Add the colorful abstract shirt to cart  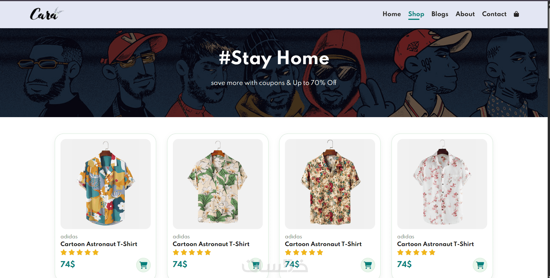[143, 265]
